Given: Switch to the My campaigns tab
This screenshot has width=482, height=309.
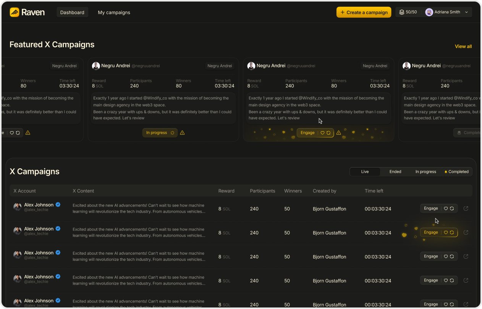Looking at the screenshot, I should pos(114,12).
